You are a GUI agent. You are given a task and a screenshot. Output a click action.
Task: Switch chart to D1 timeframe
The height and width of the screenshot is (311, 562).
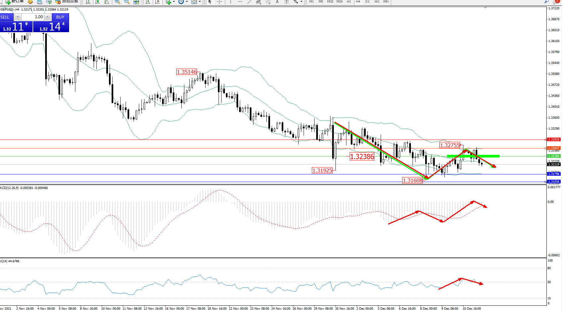point(367,2)
